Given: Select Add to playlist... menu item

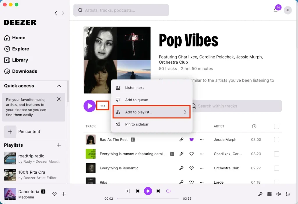Looking at the screenshot, I should click(152, 112).
